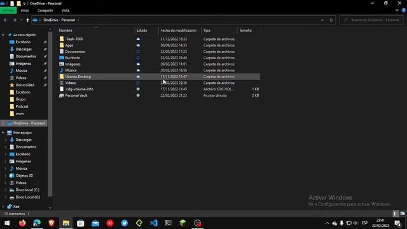Image resolution: width=407 pixels, height=229 pixels.
Task: Open the .Trash-1000 folder icon
Action: click(62, 39)
